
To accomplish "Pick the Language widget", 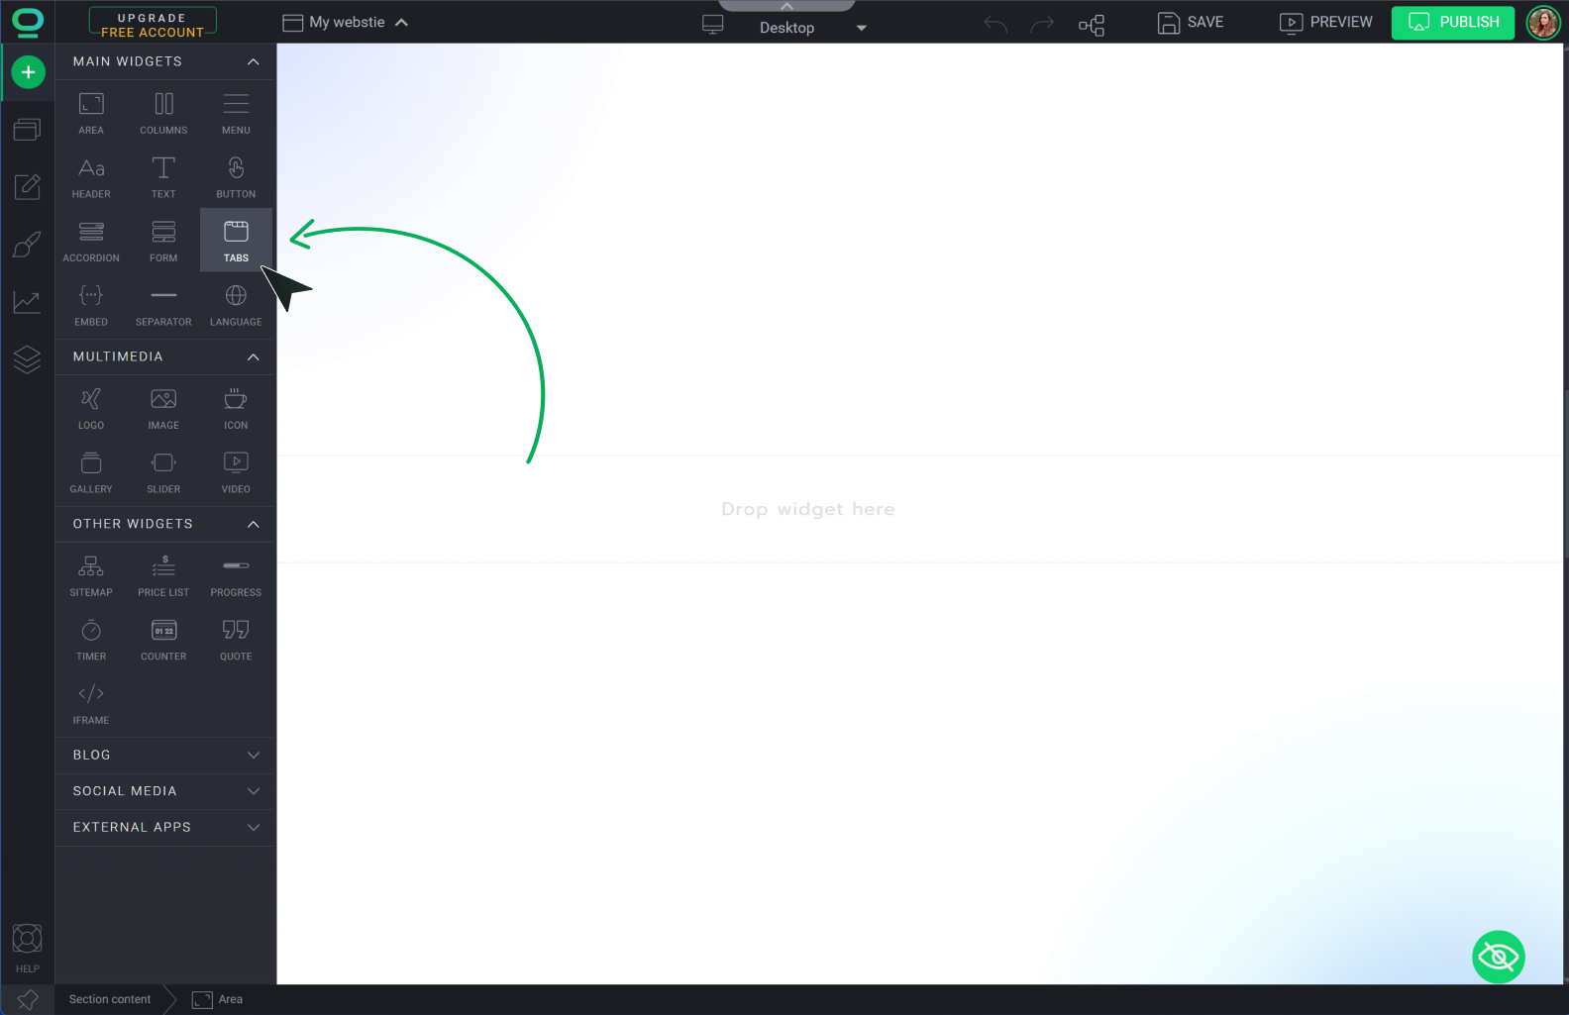I will (236, 305).
